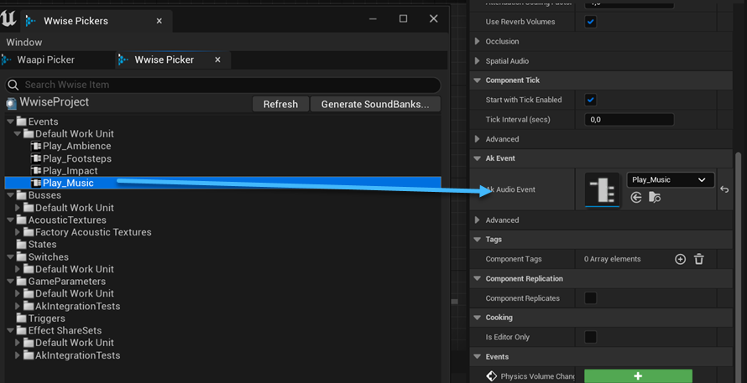747x383 pixels.
Task: Click the details panel vertical scrollbar
Action: tap(739, 267)
